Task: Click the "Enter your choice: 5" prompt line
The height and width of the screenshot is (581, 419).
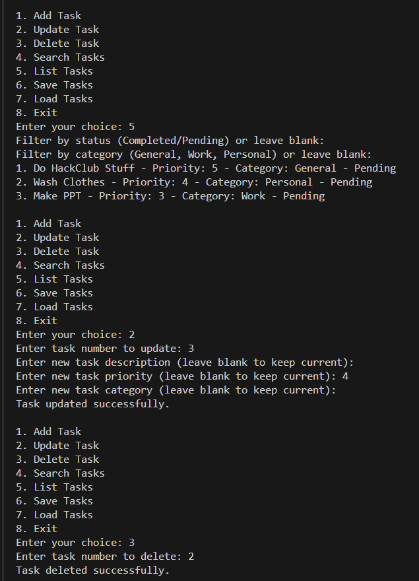Action: 75,127
